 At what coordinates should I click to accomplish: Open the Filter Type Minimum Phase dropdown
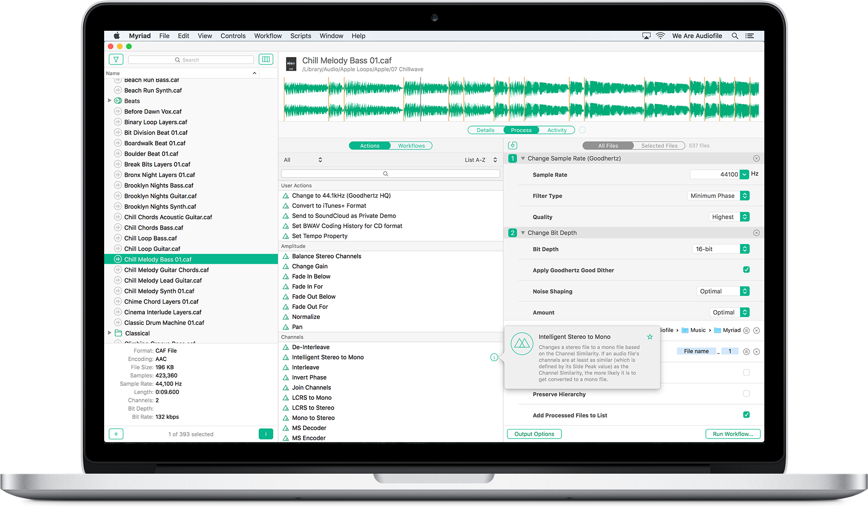718,195
